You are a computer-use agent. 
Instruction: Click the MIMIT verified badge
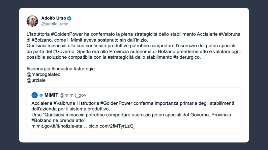click(41, 95)
